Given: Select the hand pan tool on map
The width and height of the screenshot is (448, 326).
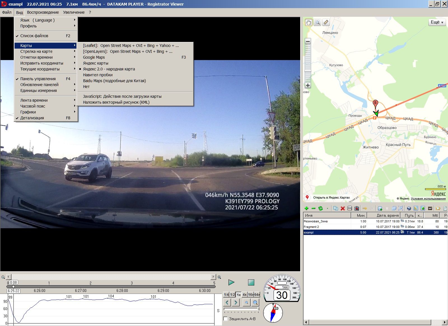Looking at the screenshot, I should point(308,22).
